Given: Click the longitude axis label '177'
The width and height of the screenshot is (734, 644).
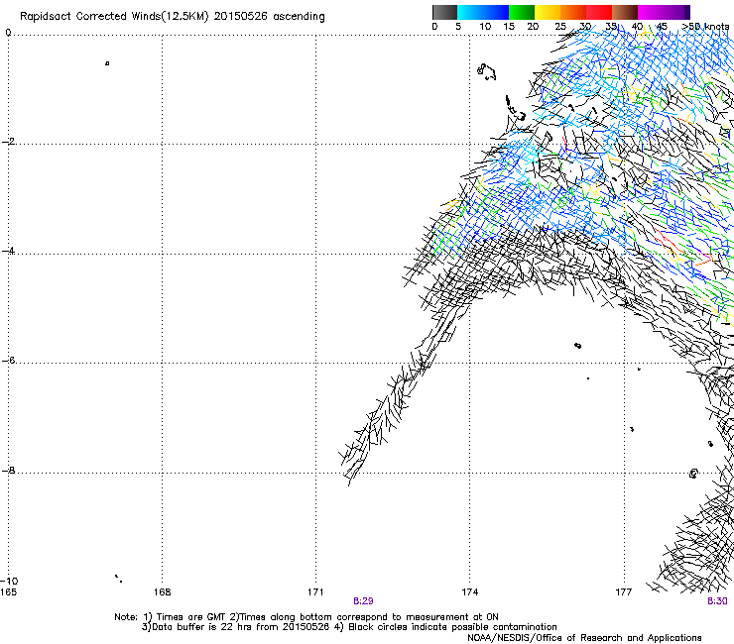Looking at the screenshot, I should tap(624, 592).
